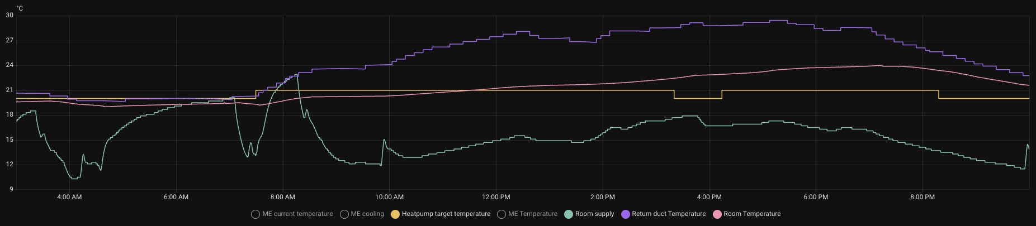Screen dimensions: 1036x226
Task: Enable the ME current temperature series circle
Action: pyautogui.click(x=256, y=214)
